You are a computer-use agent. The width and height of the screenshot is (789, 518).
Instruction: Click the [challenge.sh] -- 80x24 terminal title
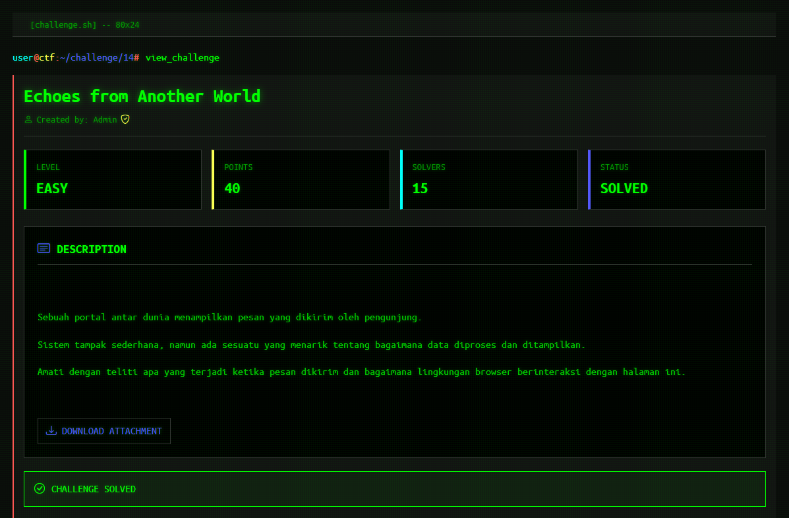pos(84,25)
